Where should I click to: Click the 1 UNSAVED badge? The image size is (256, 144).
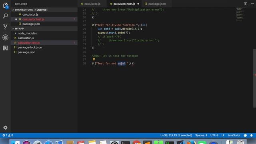[x=41, y=10]
